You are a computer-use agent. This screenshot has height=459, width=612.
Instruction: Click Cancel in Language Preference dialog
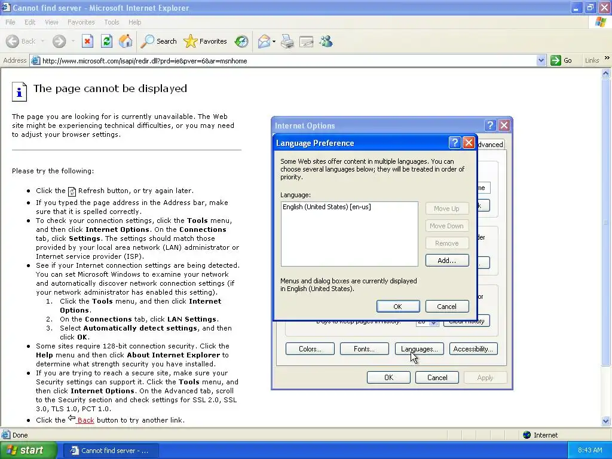tap(446, 307)
